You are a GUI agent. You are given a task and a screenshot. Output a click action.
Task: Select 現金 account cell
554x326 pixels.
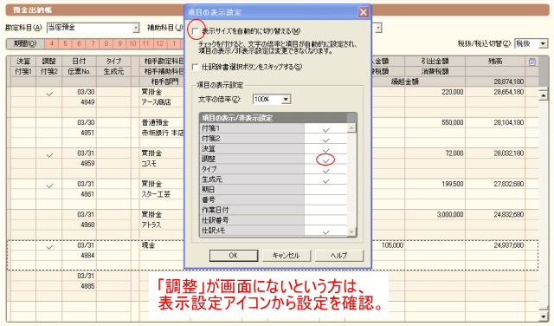(148, 245)
